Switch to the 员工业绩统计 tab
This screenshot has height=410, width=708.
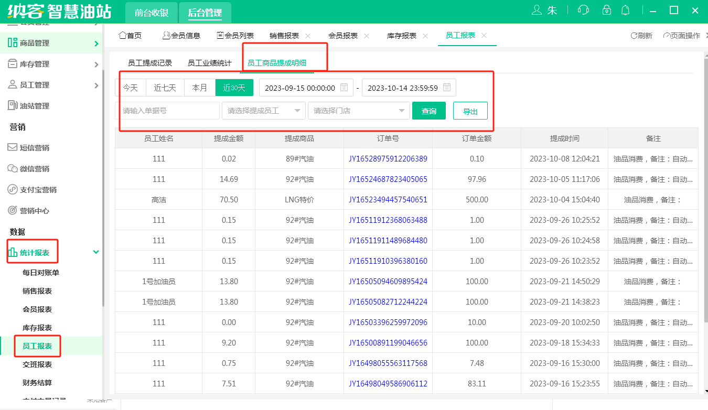pyautogui.click(x=210, y=63)
